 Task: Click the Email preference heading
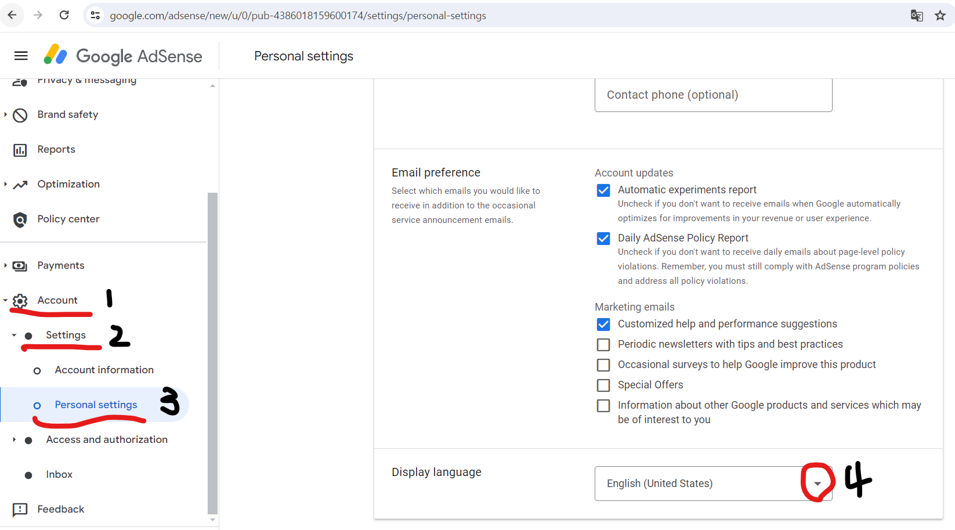(436, 172)
